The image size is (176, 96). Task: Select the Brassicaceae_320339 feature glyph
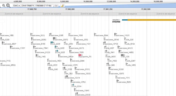[109, 68]
